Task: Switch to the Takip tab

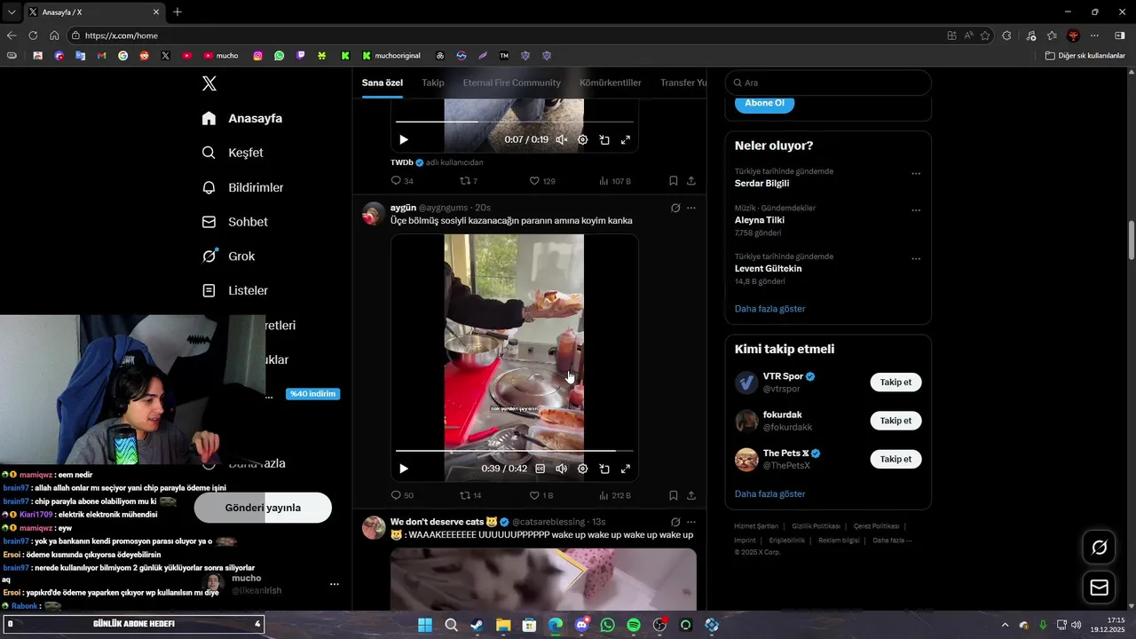Action: click(x=433, y=83)
